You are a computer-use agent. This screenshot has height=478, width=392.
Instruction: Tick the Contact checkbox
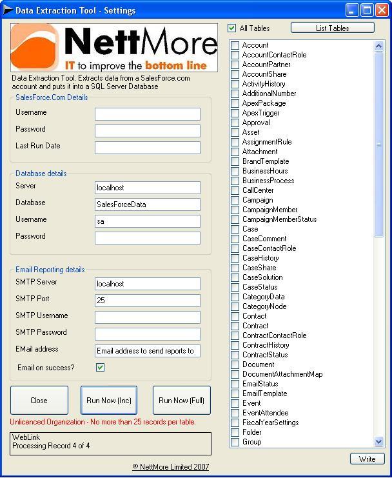pos(235,316)
